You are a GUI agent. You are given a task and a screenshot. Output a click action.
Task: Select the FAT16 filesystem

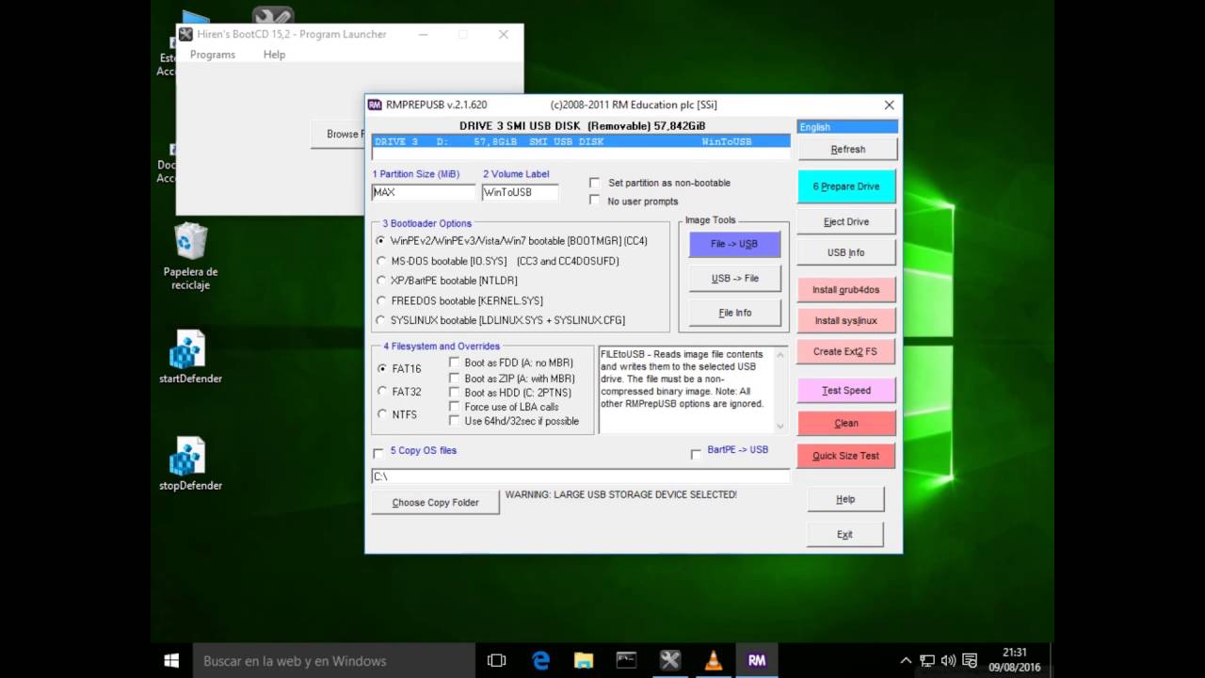[x=382, y=369]
